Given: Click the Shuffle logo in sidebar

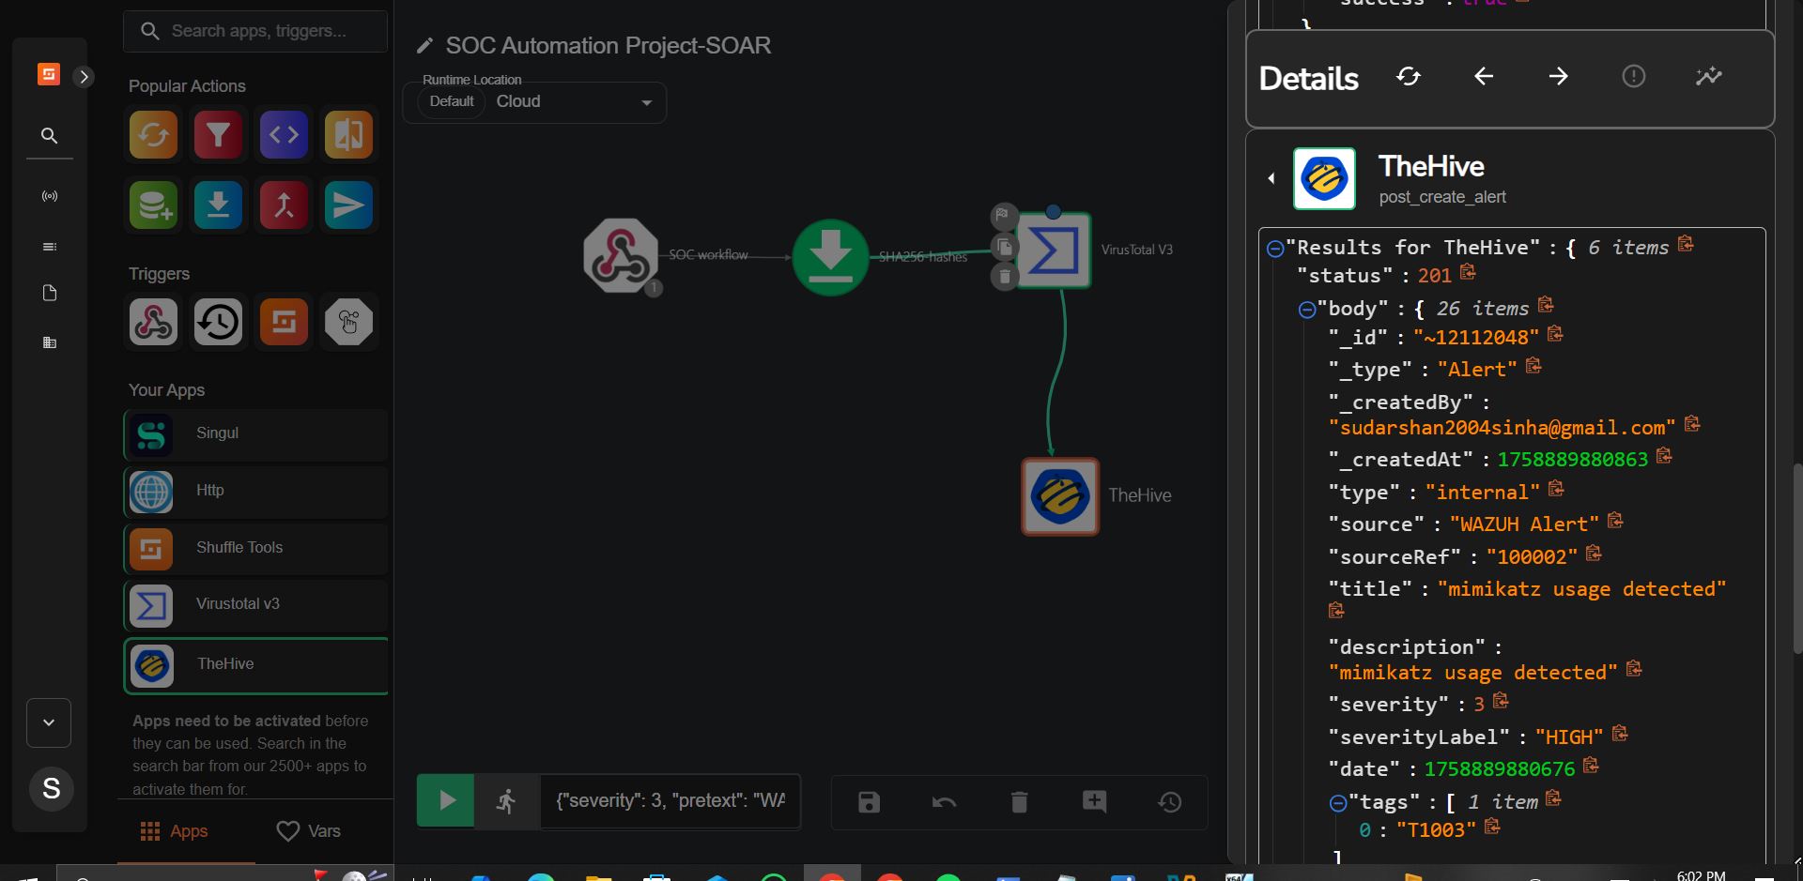Looking at the screenshot, I should [x=49, y=74].
